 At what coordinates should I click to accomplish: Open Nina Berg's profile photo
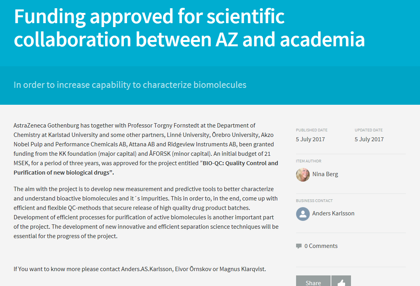303,175
